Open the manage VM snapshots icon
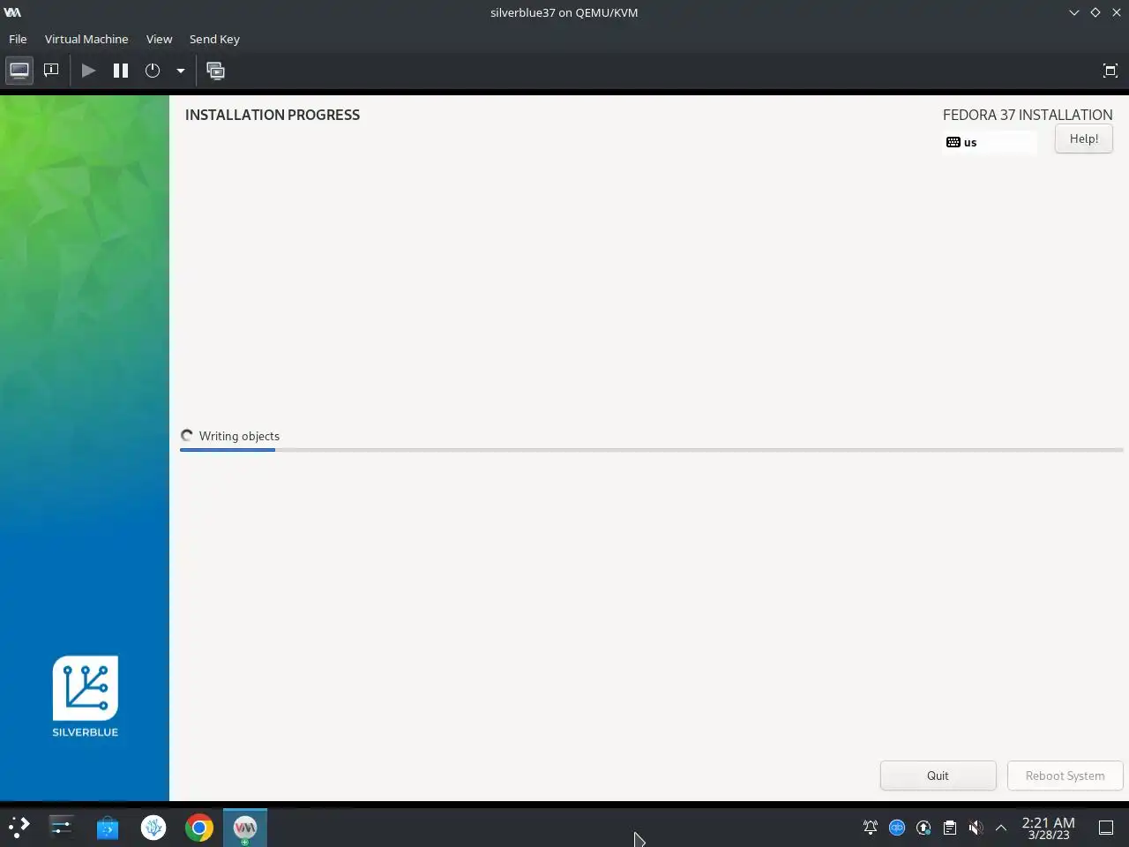Screen dimensions: 1129x847 pyautogui.click(x=215, y=71)
